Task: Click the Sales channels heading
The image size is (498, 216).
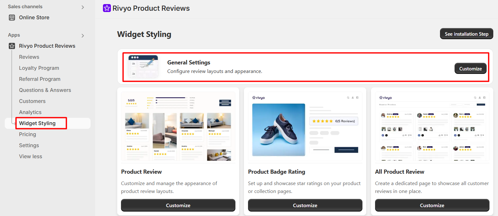Action: [25, 7]
